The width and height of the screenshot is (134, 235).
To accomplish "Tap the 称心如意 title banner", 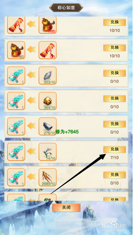I will (66, 8).
